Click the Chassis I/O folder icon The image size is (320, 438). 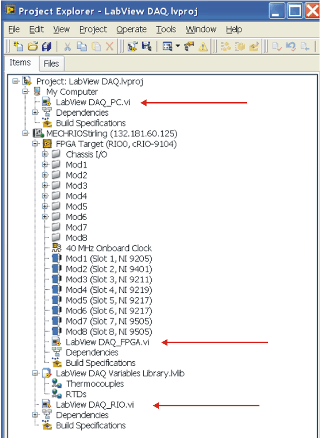(x=57, y=154)
